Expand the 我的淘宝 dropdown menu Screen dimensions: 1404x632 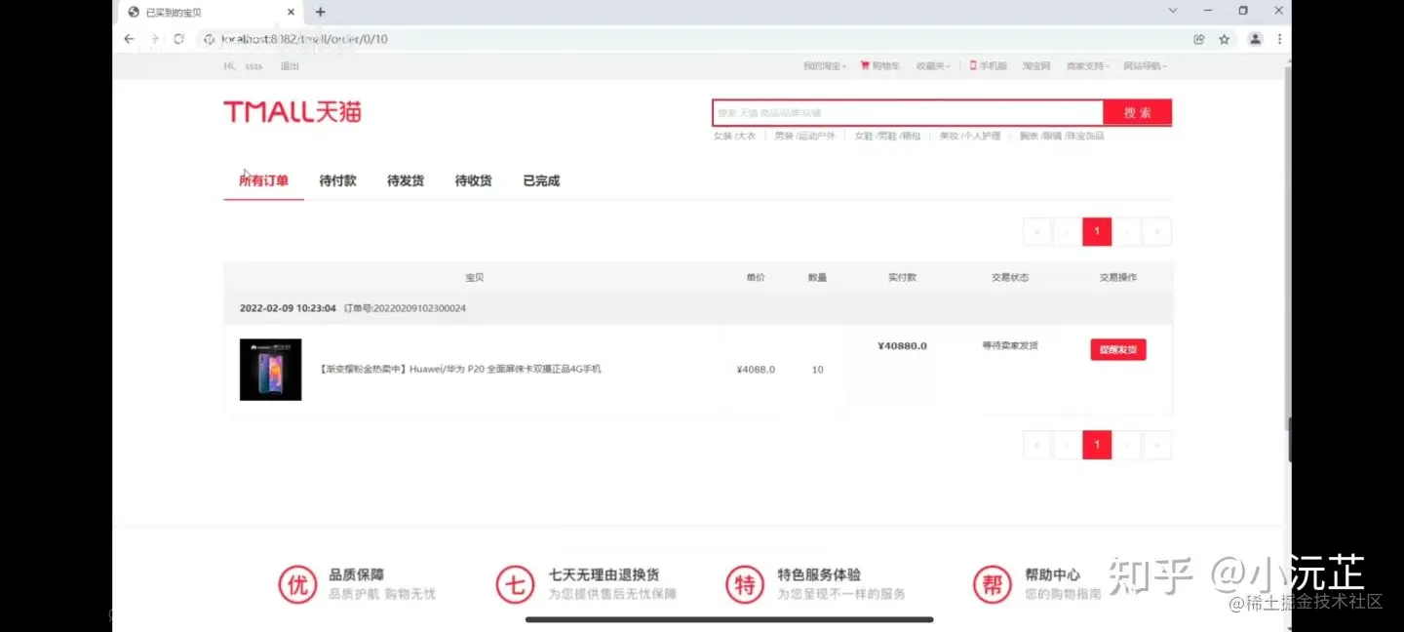[x=825, y=66]
